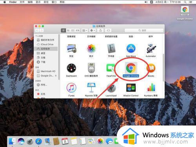Click the Google Chrome disk image on desktop
Viewport: 196px width, 147px height.
(185, 11)
